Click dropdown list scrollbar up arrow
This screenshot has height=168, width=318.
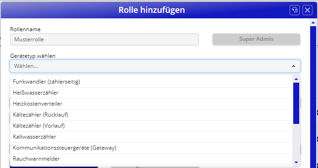(296, 79)
